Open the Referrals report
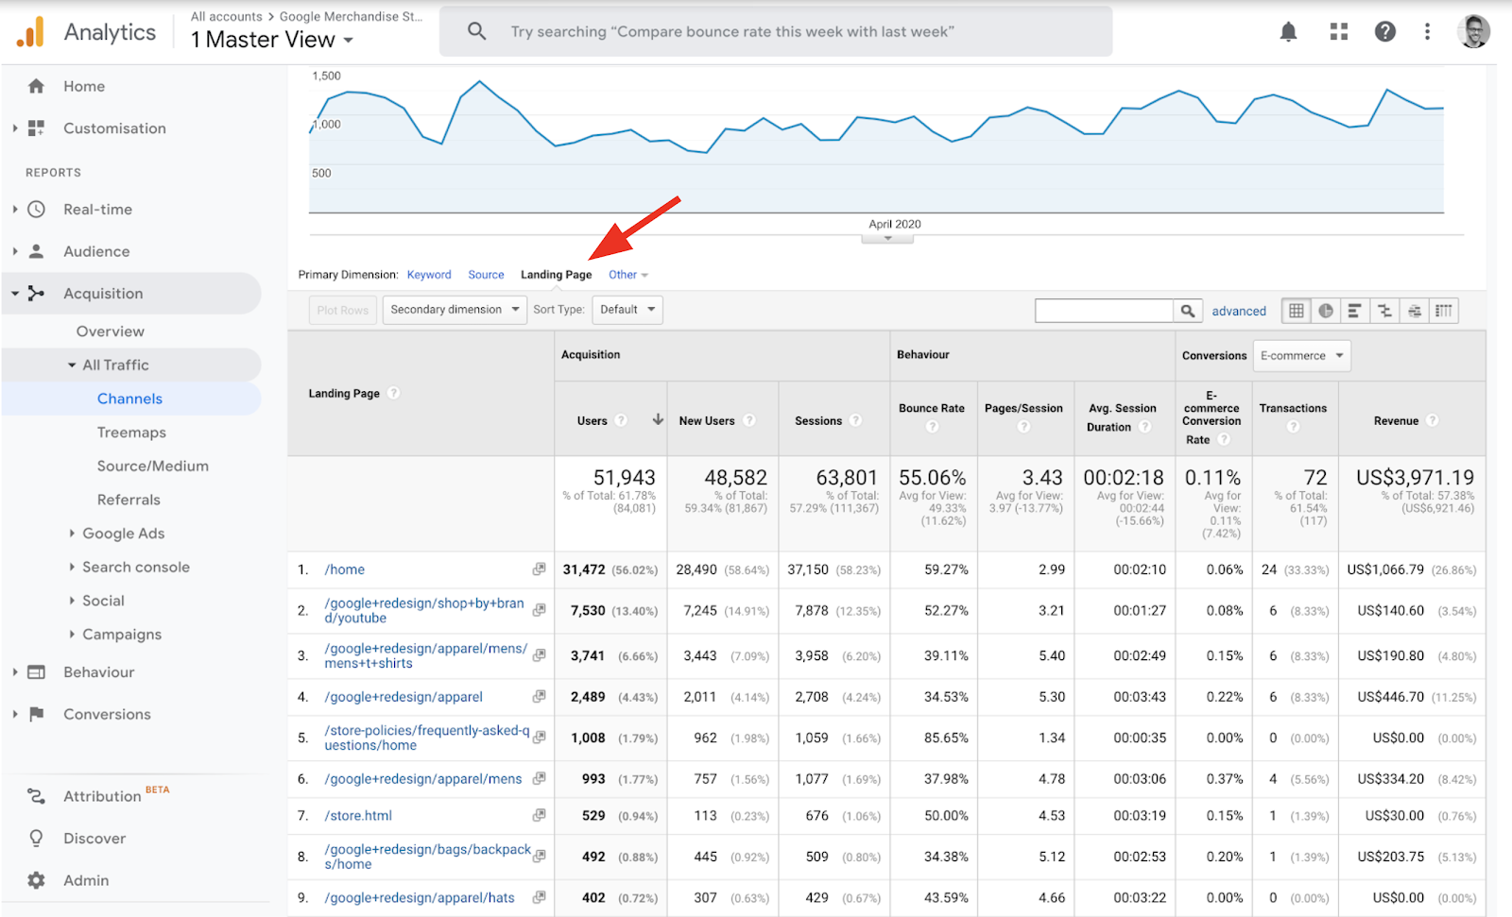 click(129, 500)
